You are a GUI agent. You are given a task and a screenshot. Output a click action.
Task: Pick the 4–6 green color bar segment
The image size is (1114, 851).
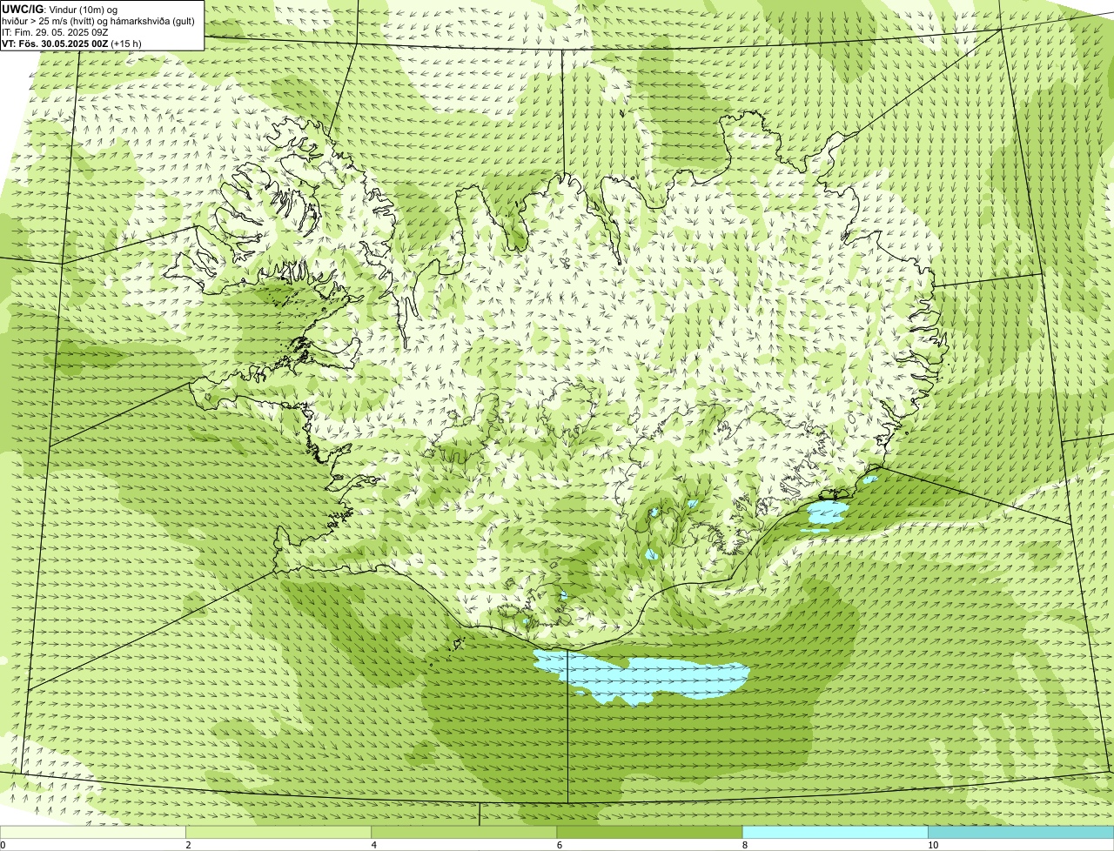[464, 832]
